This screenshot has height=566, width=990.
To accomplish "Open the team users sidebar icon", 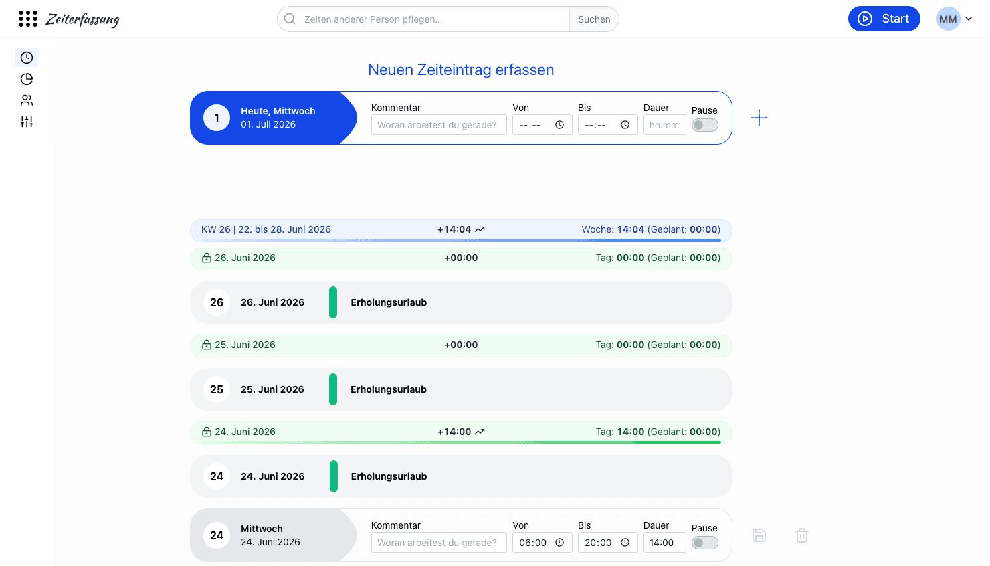I will [27, 100].
